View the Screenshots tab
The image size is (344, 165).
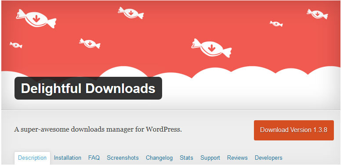[123, 158]
